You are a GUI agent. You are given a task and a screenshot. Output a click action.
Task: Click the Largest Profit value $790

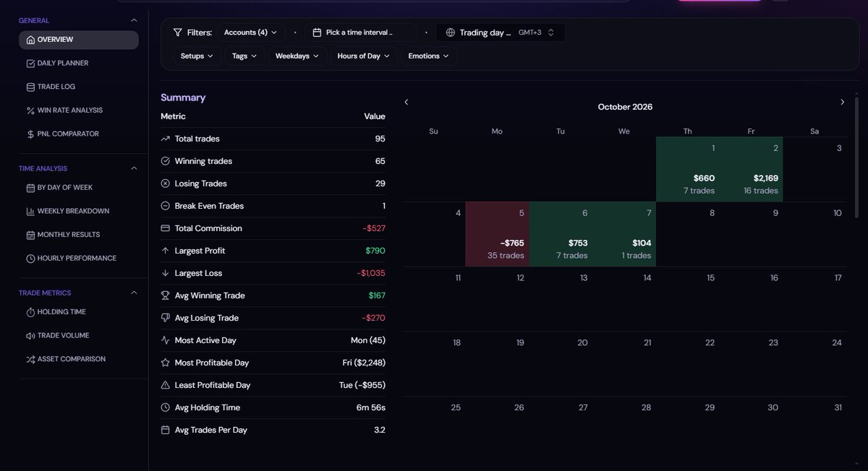[375, 251]
